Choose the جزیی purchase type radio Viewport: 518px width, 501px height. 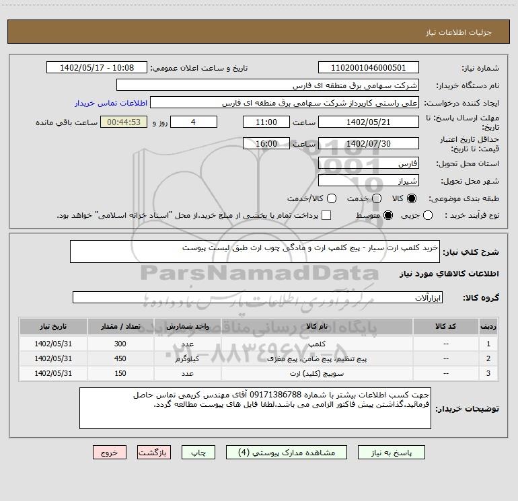tap(427, 215)
